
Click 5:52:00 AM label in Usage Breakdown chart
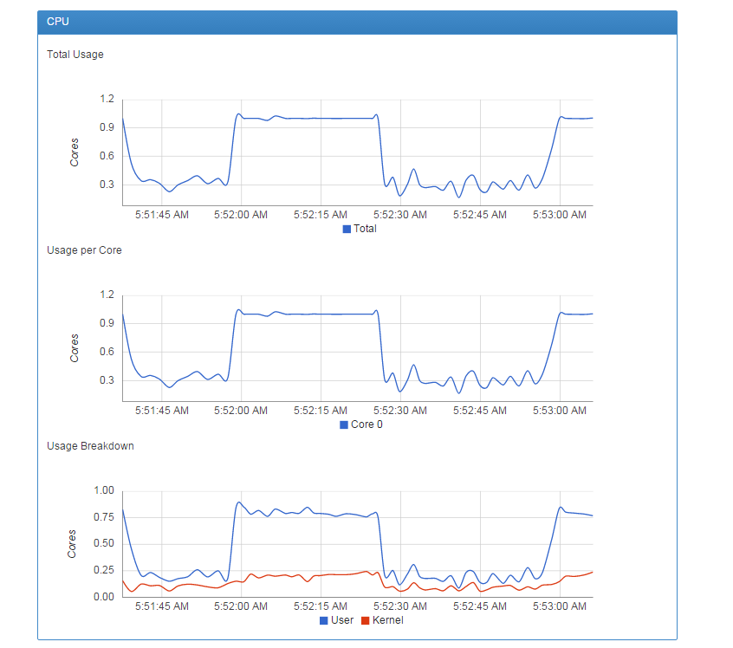point(241,607)
